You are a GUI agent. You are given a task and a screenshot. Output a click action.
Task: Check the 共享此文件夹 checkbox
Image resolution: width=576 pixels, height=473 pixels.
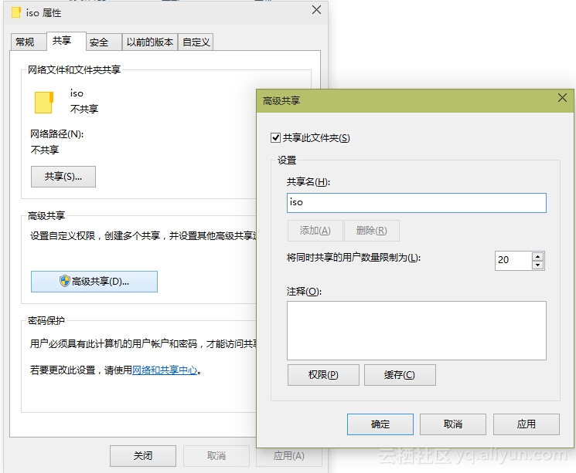pyautogui.click(x=275, y=138)
